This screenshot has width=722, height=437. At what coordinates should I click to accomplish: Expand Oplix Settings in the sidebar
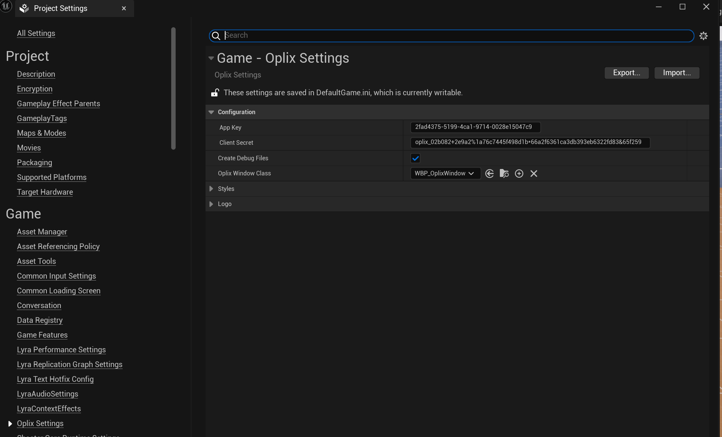(x=9, y=423)
